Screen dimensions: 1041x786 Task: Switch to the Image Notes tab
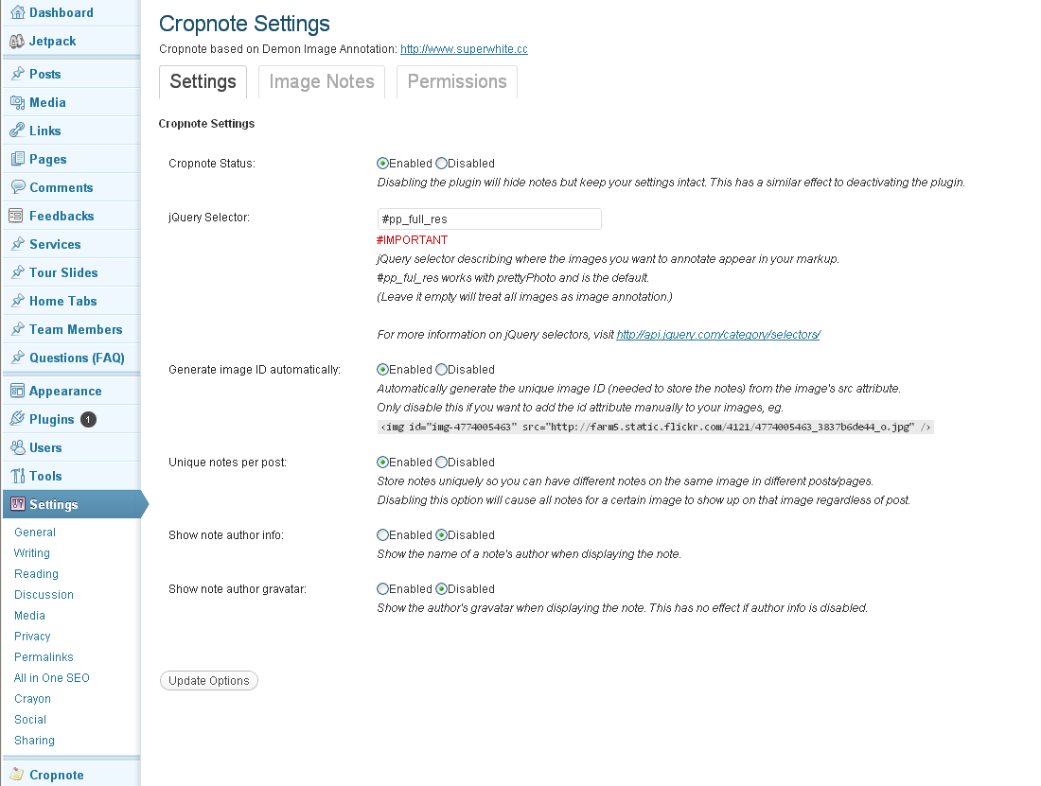point(322,82)
